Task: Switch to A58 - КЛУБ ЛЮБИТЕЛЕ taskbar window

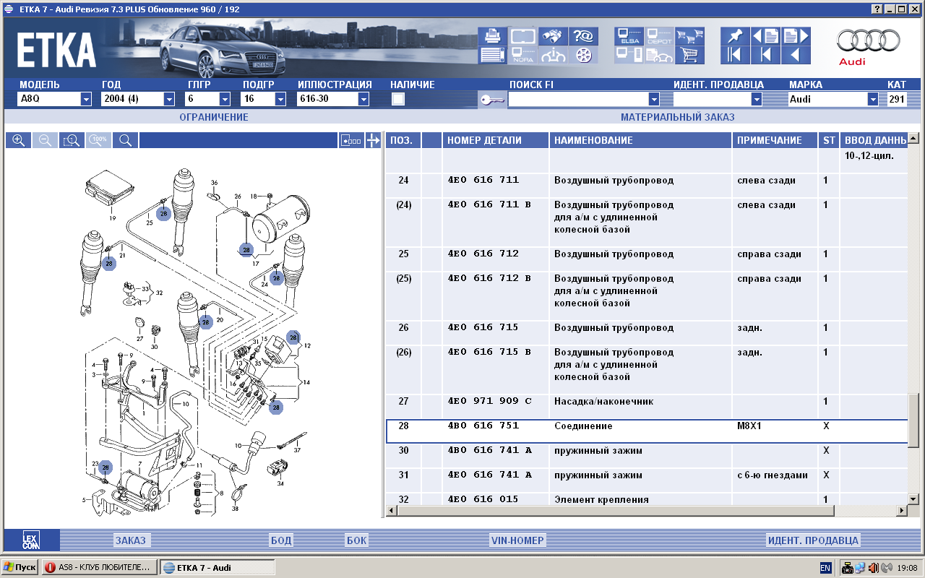Action: (99, 568)
